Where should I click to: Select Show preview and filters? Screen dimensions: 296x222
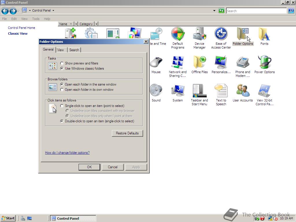pyautogui.click(x=62, y=63)
